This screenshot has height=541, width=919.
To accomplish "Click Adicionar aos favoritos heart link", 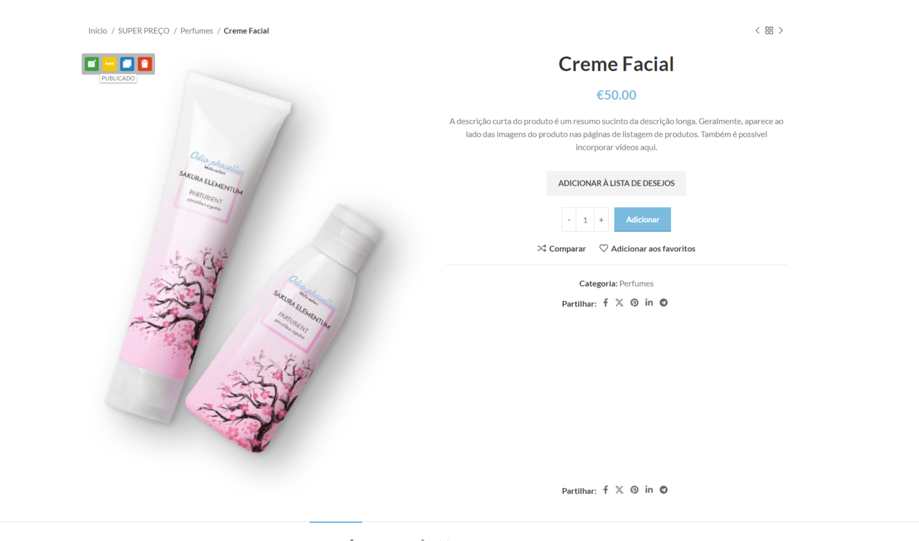I will (x=647, y=249).
